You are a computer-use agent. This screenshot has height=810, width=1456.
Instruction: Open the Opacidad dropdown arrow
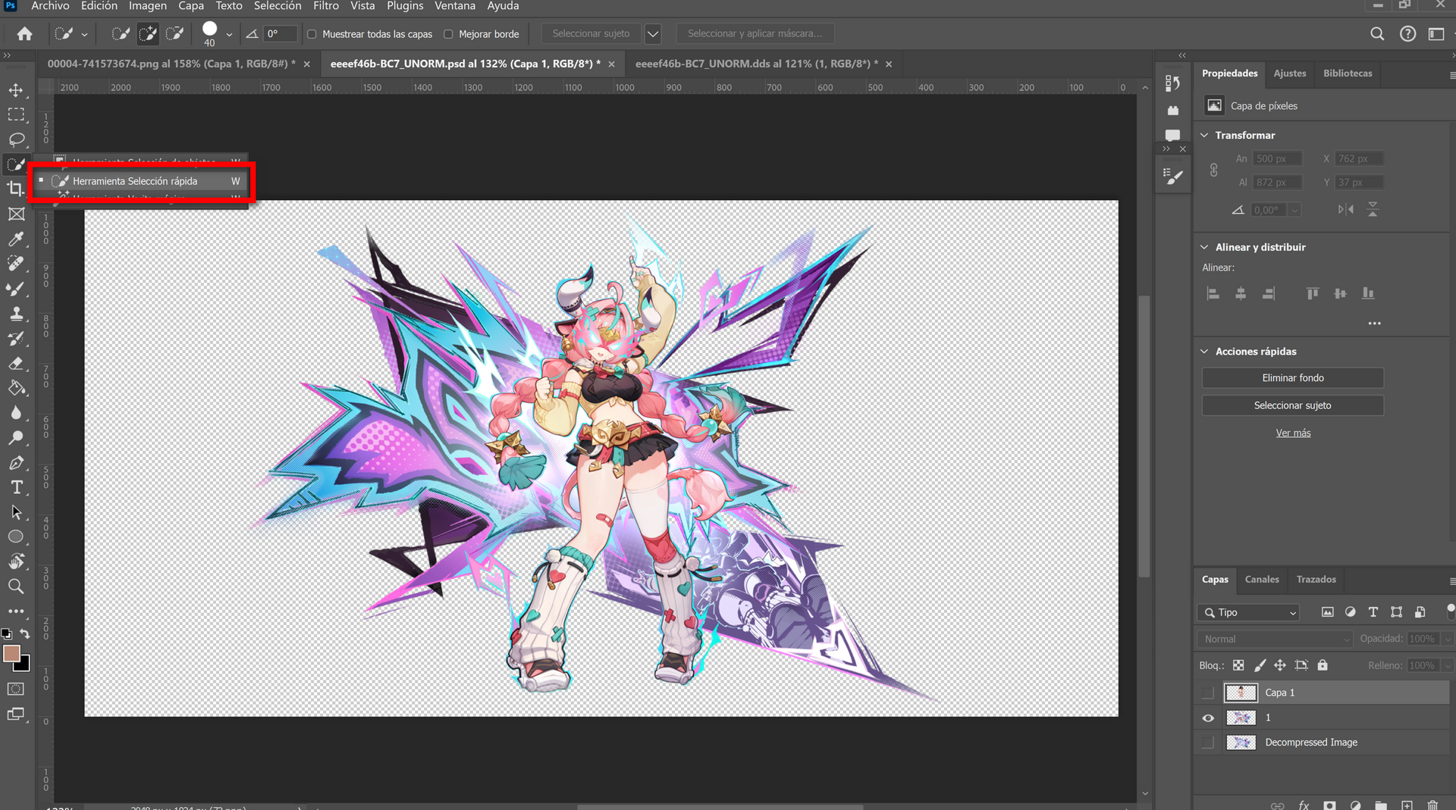point(1447,639)
